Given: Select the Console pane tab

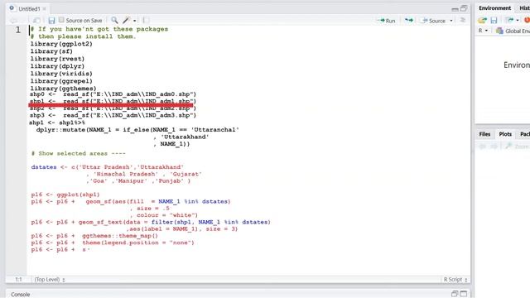Looking at the screenshot, I should point(20,295).
